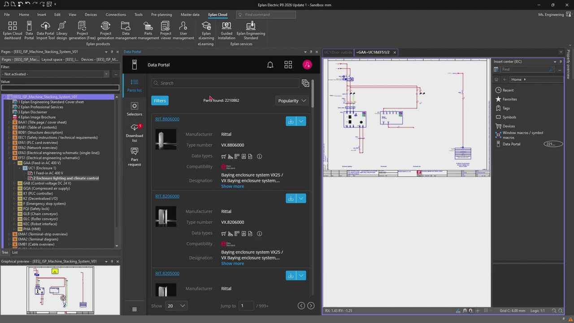574x323 pixels.
Task: Launch Guided Installation from ribbon
Action: click(x=226, y=30)
